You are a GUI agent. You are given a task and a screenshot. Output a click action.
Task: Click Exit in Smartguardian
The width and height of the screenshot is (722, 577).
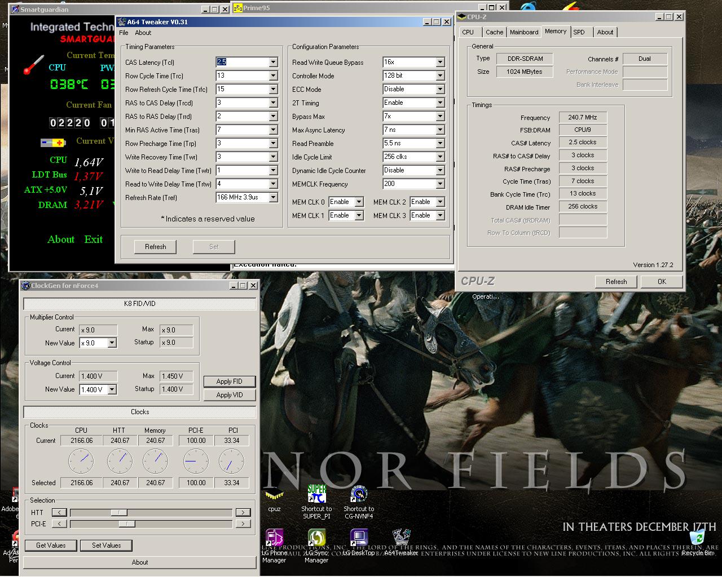pos(94,239)
